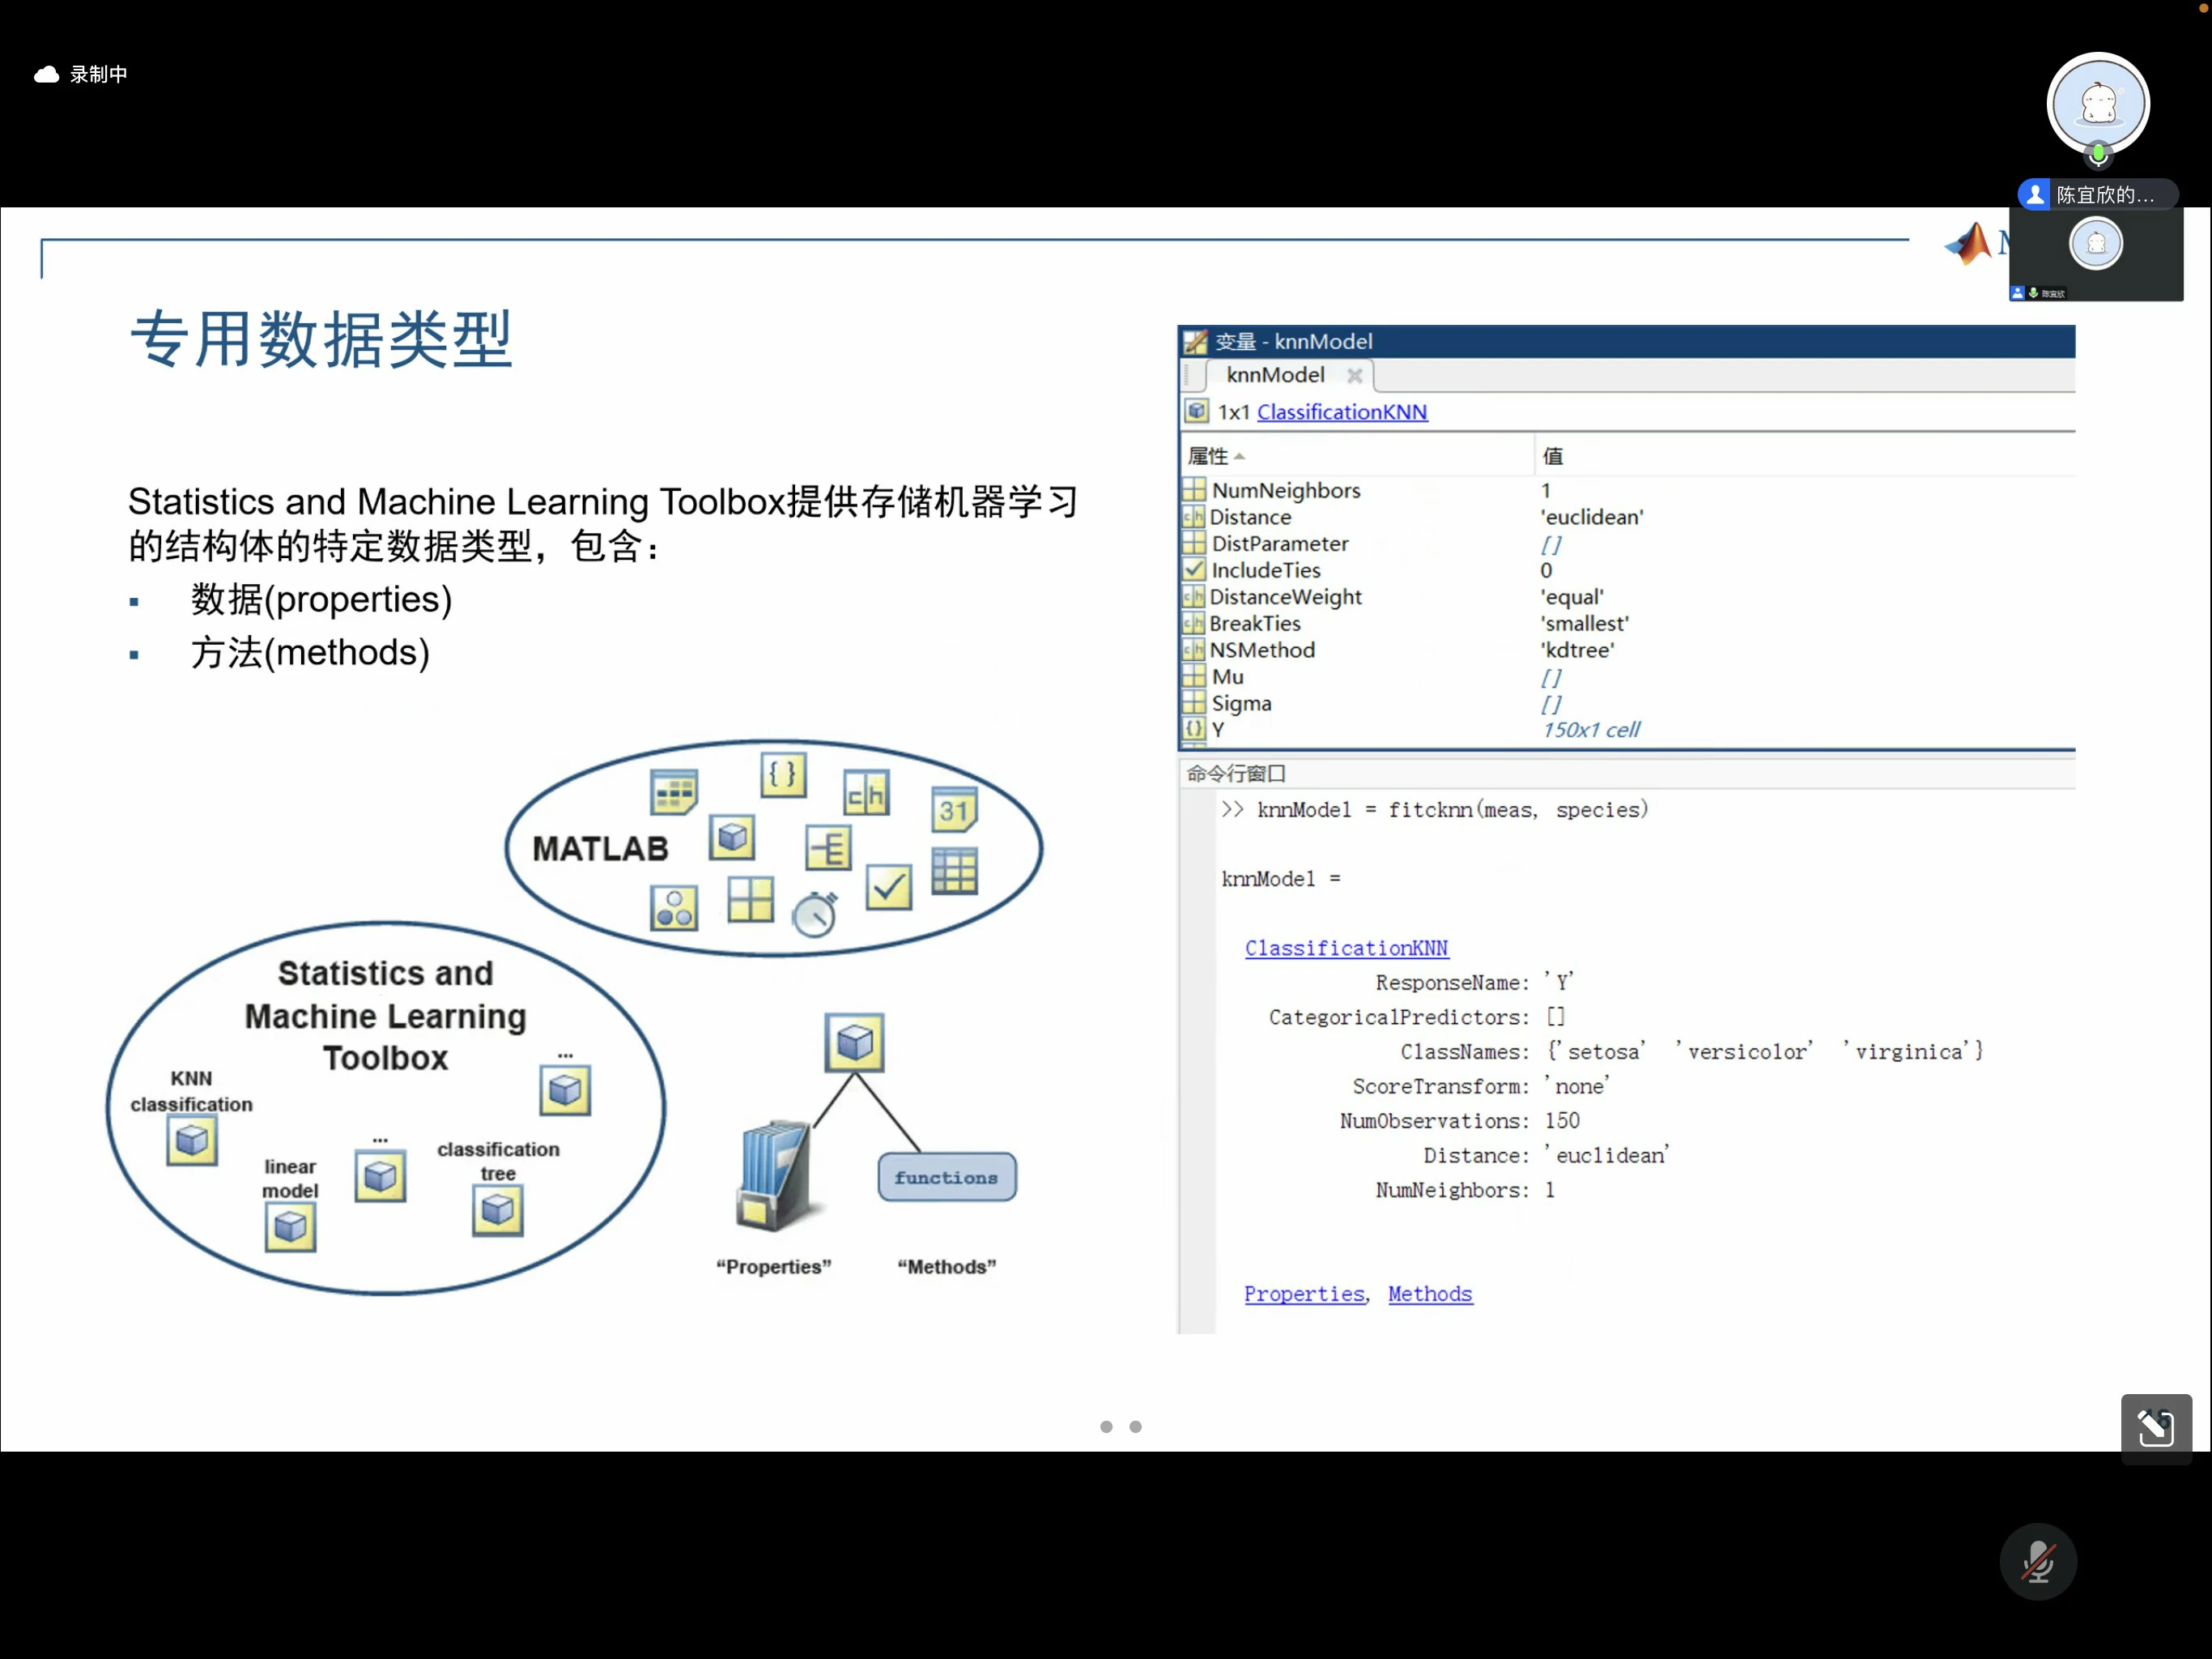
Task: Sort by the 属性 column header arrow
Action: tap(1239, 456)
